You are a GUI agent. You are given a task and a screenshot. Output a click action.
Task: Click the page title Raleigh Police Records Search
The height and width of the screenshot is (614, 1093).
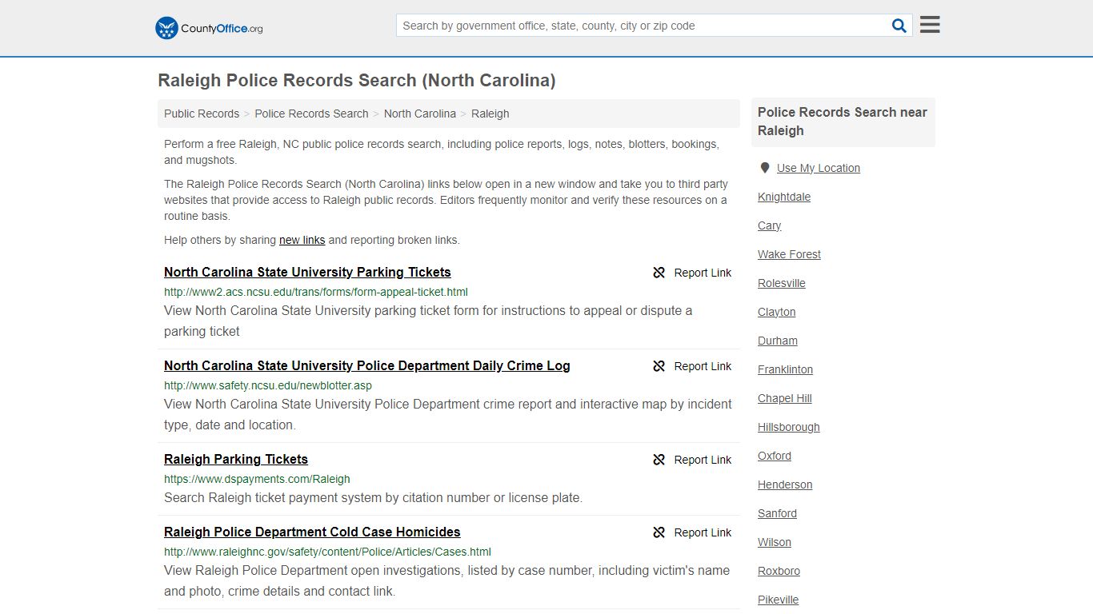pyautogui.click(x=357, y=80)
